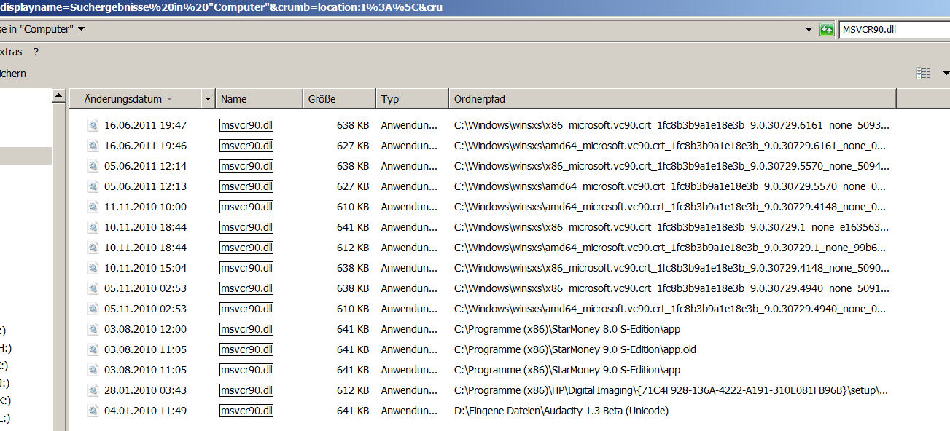Screen dimensions: 950x431
Task: Click the file icon dated 11.11.2010 10:00
Action: click(93, 207)
